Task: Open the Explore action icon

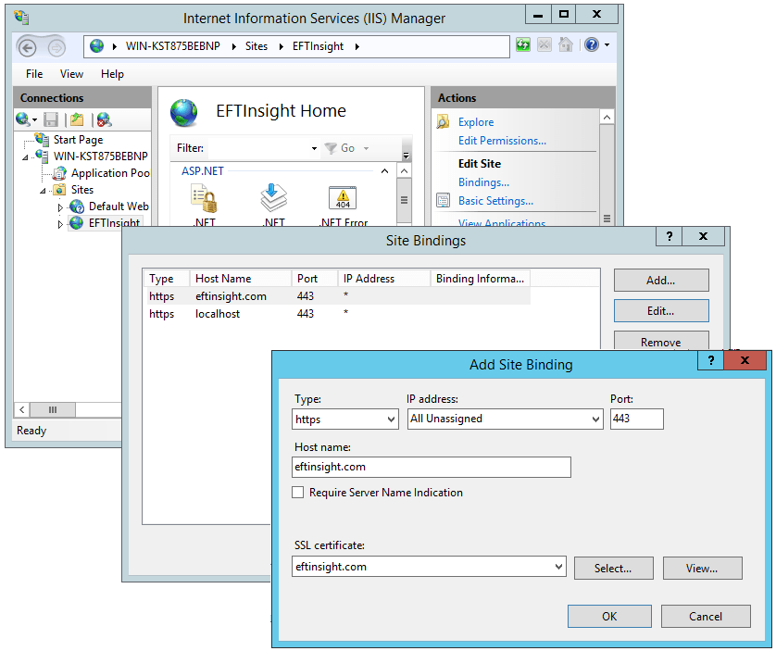Action: pyautogui.click(x=442, y=121)
